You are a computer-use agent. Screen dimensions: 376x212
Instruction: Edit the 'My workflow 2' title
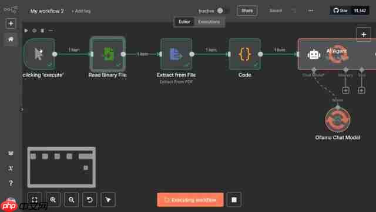(47, 11)
